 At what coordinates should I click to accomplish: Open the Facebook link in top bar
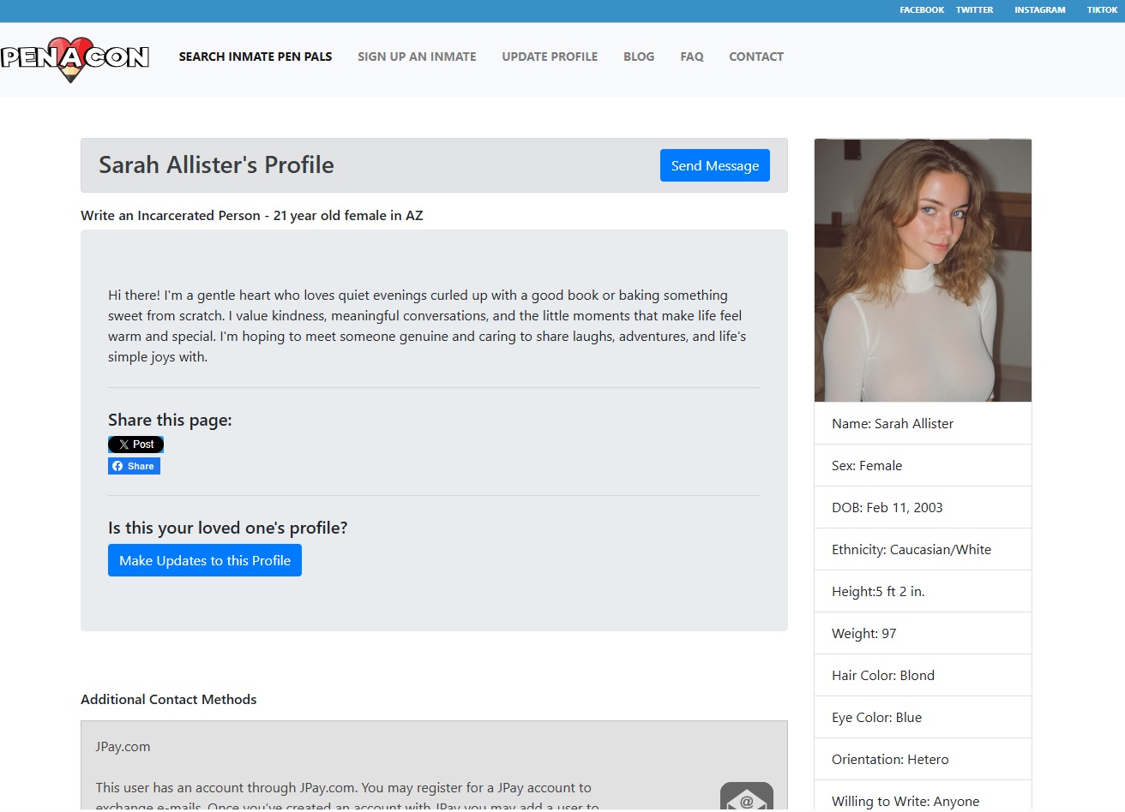pyautogui.click(x=922, y=10)
